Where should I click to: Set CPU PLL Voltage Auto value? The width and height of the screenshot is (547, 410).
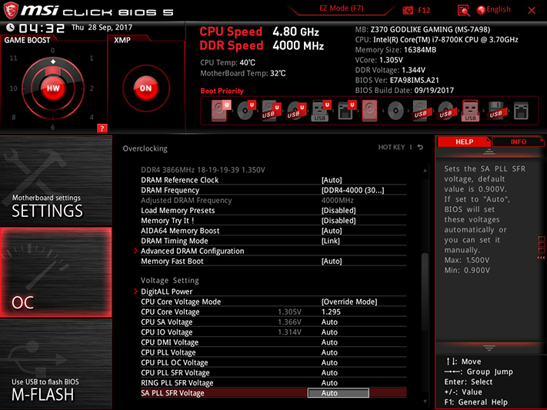click(329, 352)
